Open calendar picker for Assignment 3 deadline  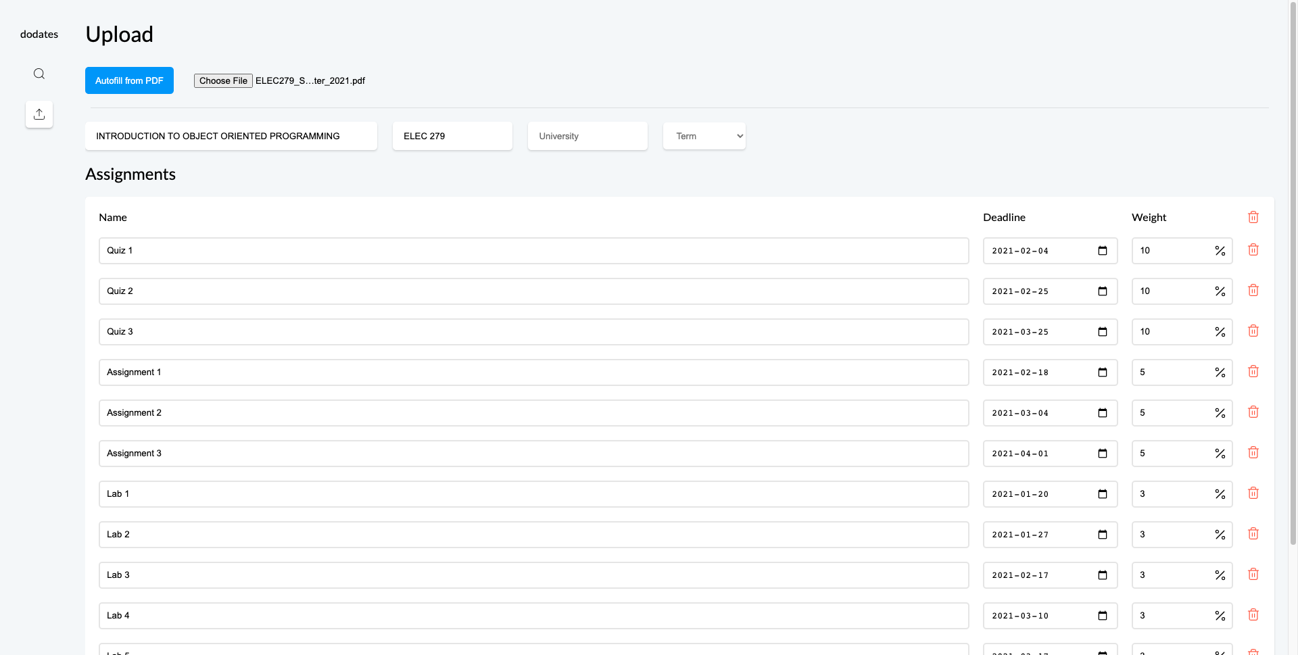coord(1103,454)
